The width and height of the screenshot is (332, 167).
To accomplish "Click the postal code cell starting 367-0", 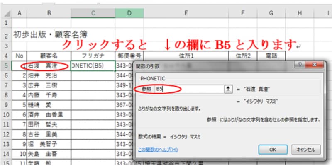I will [x=124, y=105].
